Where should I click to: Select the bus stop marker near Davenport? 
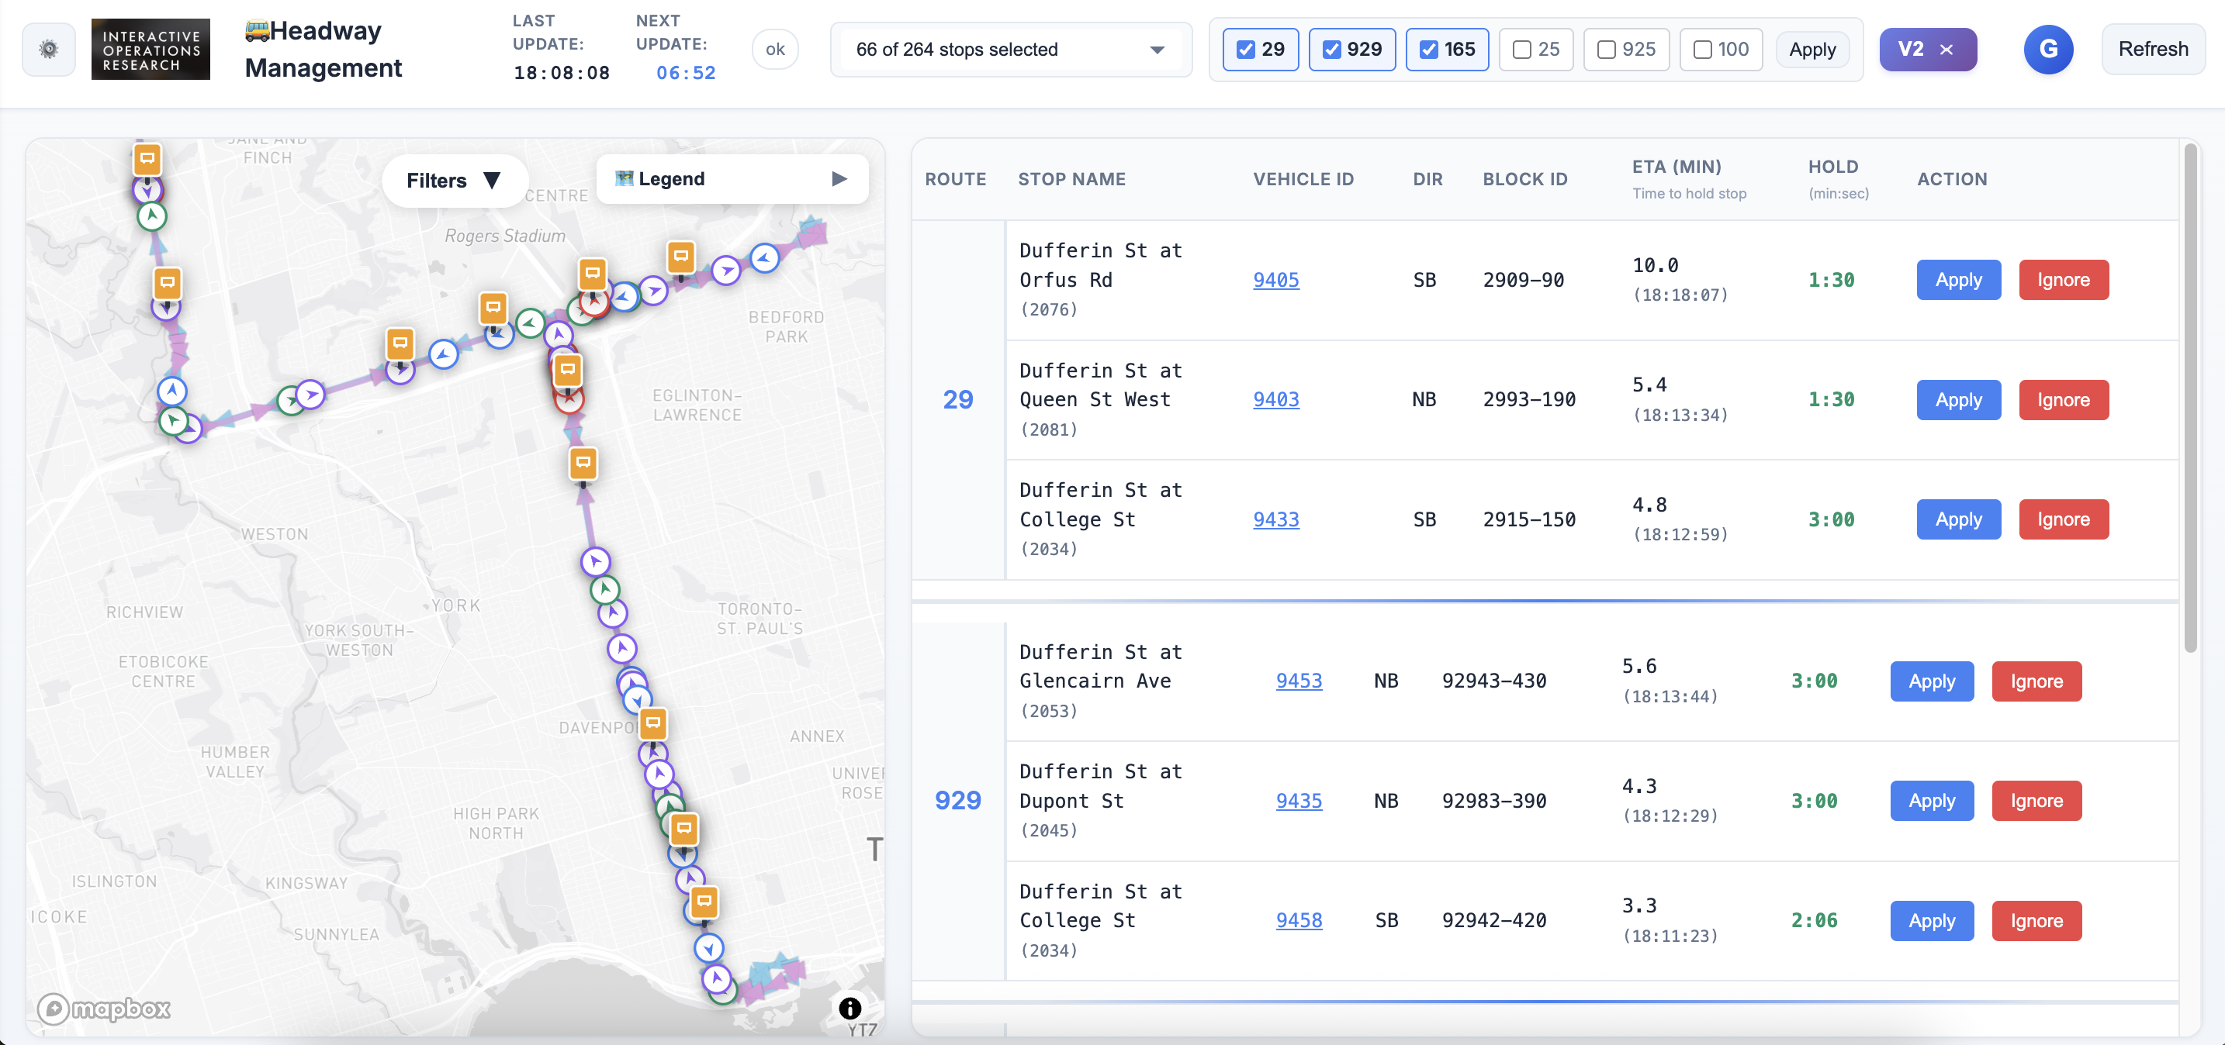[654, 724]
